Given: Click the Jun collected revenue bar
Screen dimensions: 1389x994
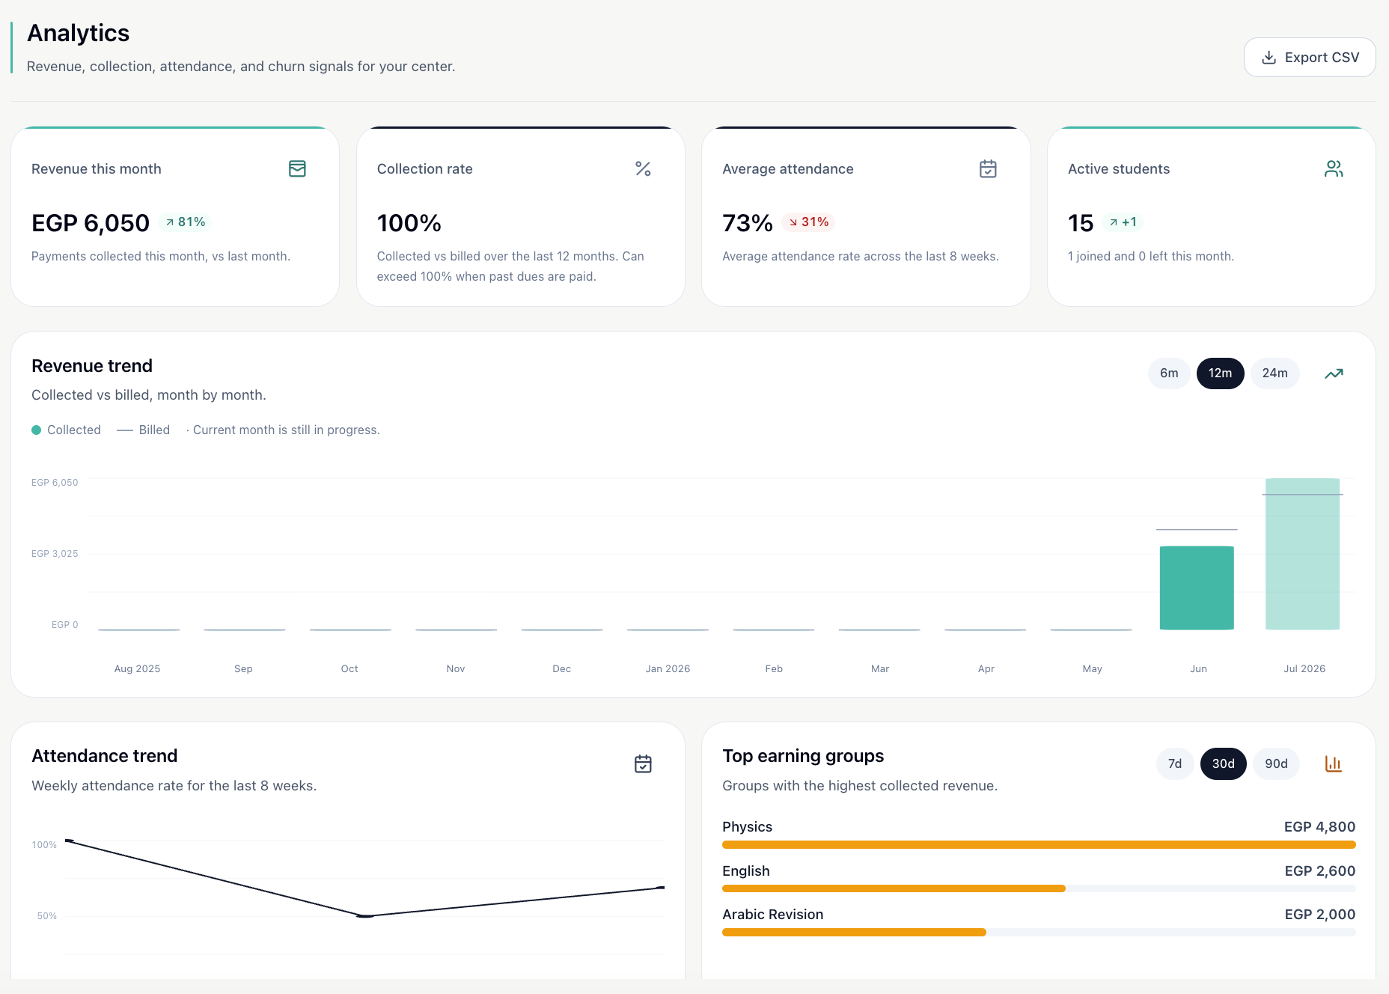Looking at the screenshot, I should [x=1197, y=588].
